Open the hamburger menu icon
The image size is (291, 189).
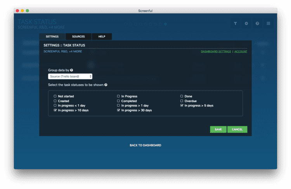pyautogui.click(x=268, y=23)
